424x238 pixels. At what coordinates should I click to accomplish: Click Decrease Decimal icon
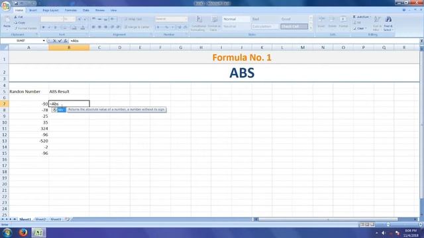185,27
